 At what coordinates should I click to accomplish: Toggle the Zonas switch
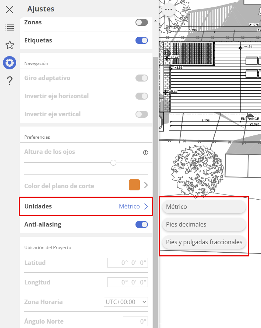[142, 23]
